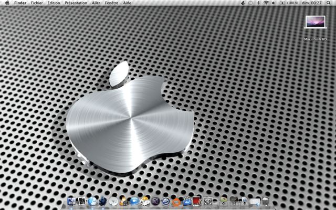The image size is (336, 210).
Task: Open Spotlight search magnifier
Action: 329,3
